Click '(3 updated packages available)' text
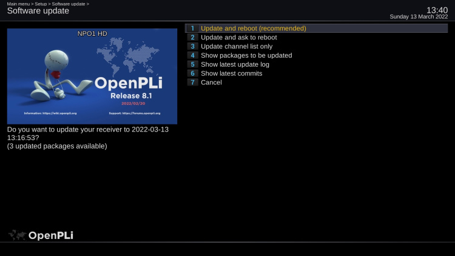This screenshot has height=256, width=455. coord(57,146)
